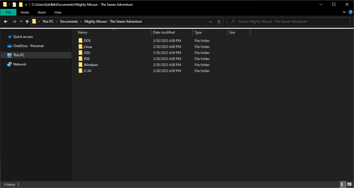354x188 pixels.
Task: Select the DOS folder name
Action: click(x=87, y=41)
